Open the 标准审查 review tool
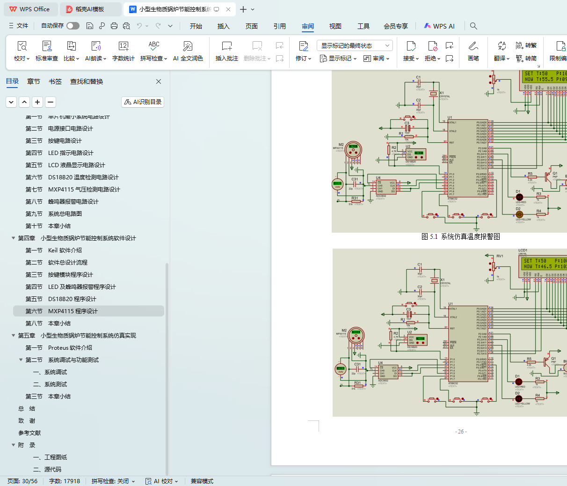 point(47,46)
